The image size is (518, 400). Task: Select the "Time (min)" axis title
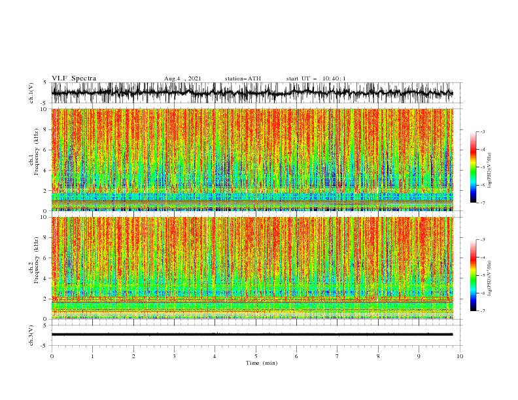click(262, 363)
